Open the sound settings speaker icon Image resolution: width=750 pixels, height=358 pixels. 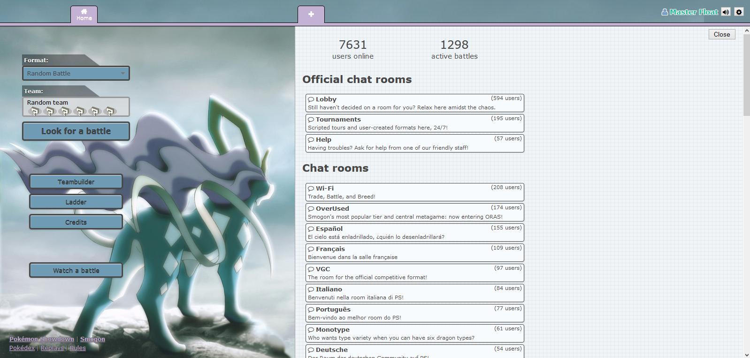click(726, 12)
